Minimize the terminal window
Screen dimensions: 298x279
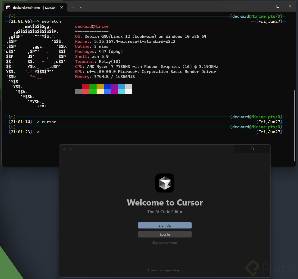(266, 6)
